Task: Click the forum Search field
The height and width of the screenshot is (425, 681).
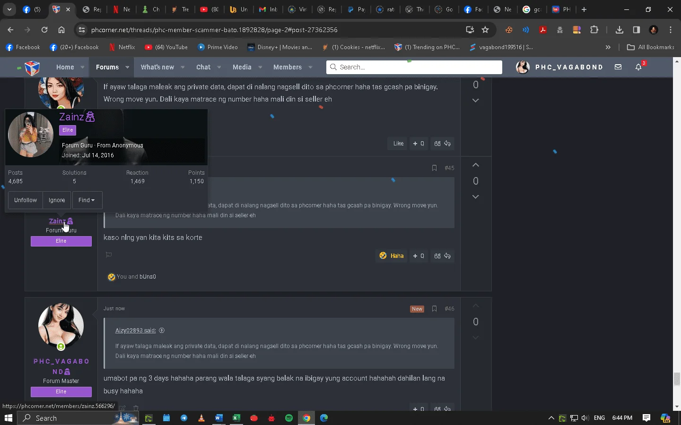Action: point(414,67)
